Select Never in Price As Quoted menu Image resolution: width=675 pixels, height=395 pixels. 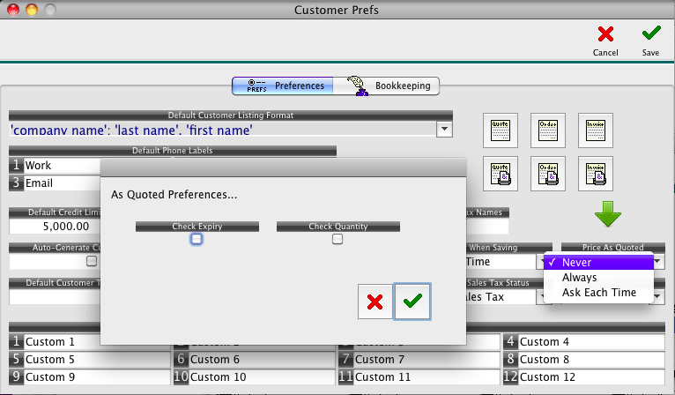(x=598, y=263)
